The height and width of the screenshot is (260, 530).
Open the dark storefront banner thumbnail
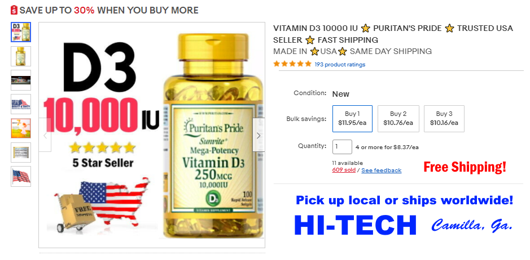(x=21, y=80)
